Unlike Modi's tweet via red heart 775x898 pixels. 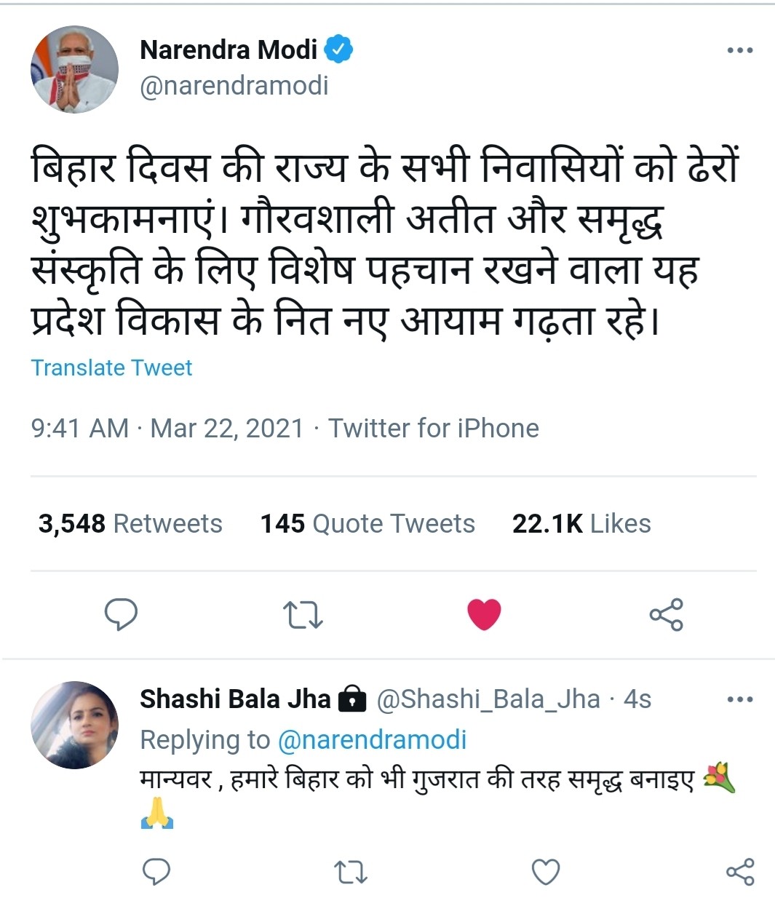(x=483, y=616)
